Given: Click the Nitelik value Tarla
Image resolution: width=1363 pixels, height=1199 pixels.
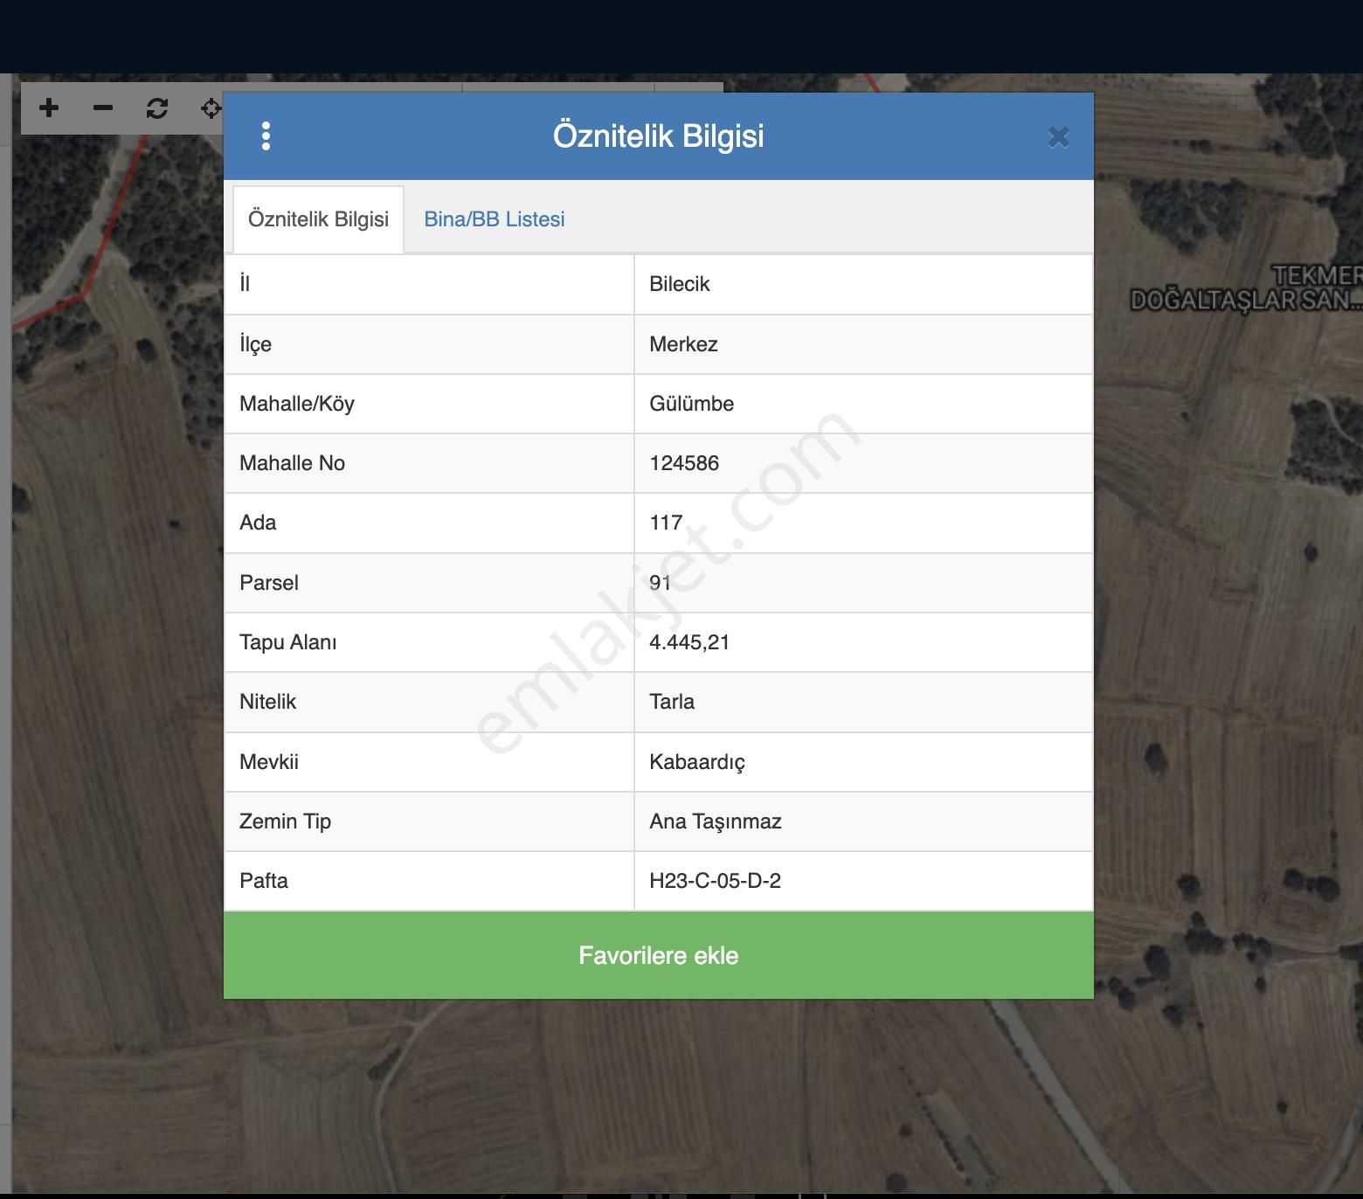Looking at the screenshot, I should click(672, 702).
